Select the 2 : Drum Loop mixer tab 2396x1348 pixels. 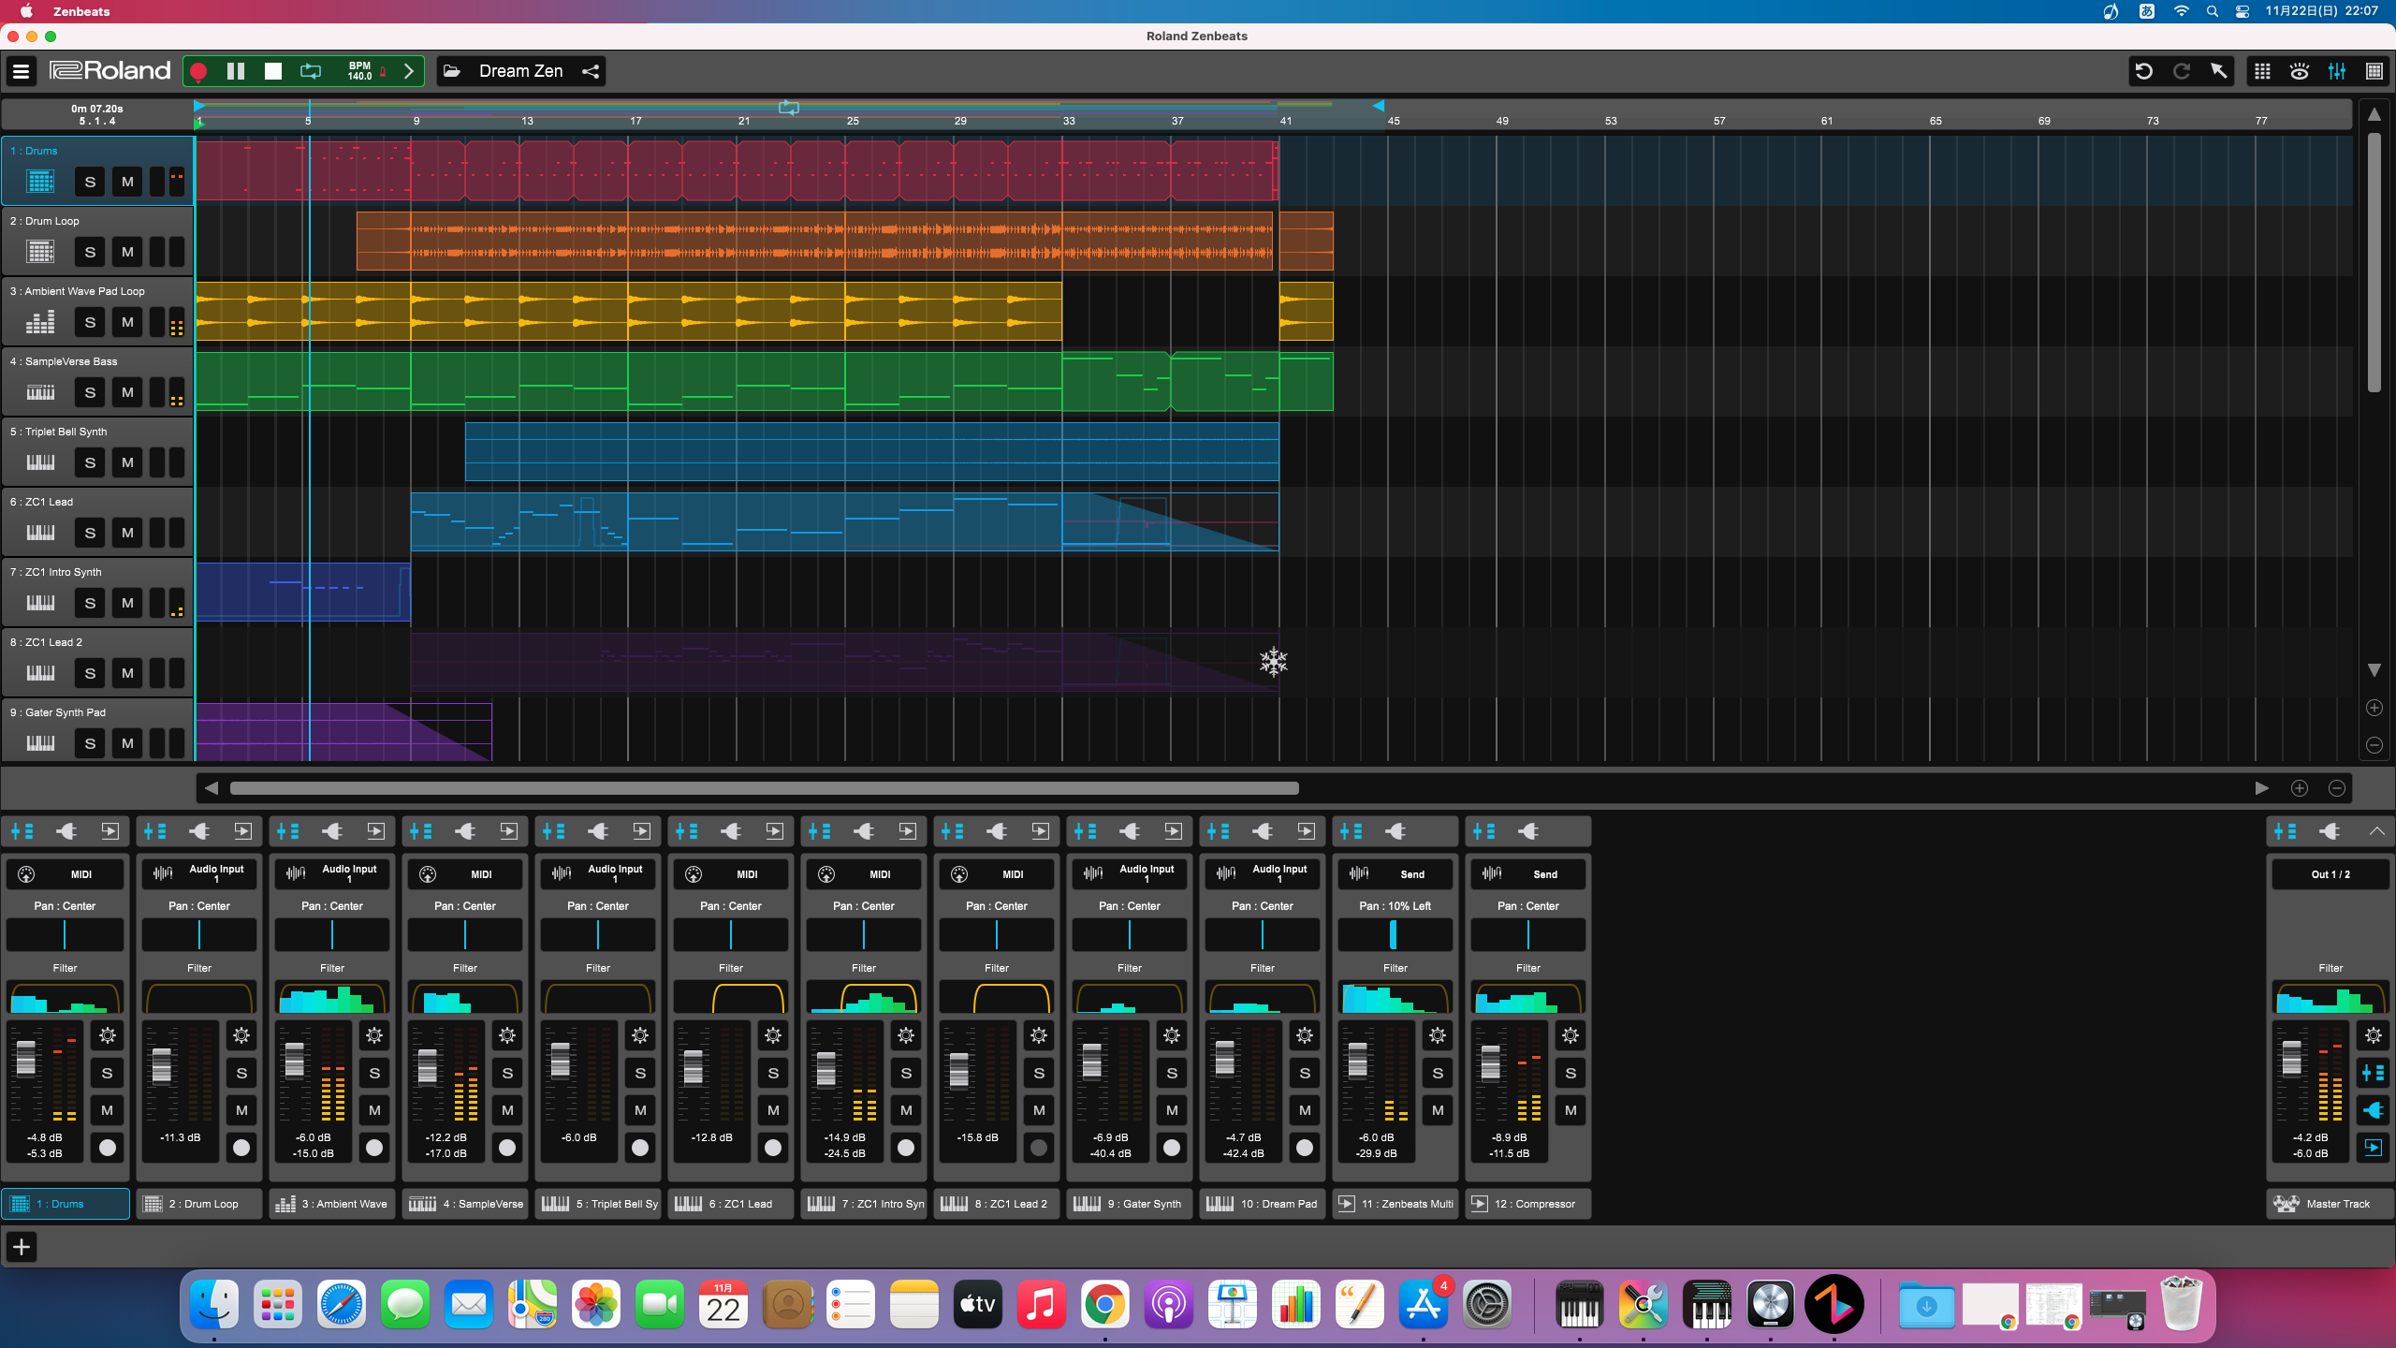[198, 1204]
